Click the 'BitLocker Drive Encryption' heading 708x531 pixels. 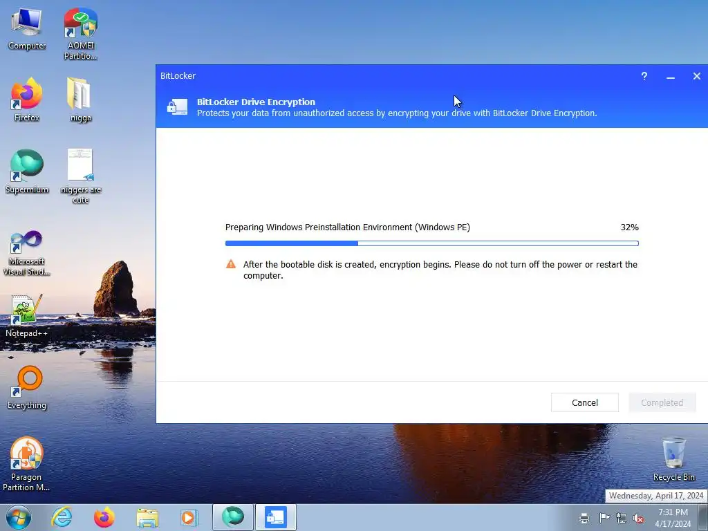pos(256,102)
